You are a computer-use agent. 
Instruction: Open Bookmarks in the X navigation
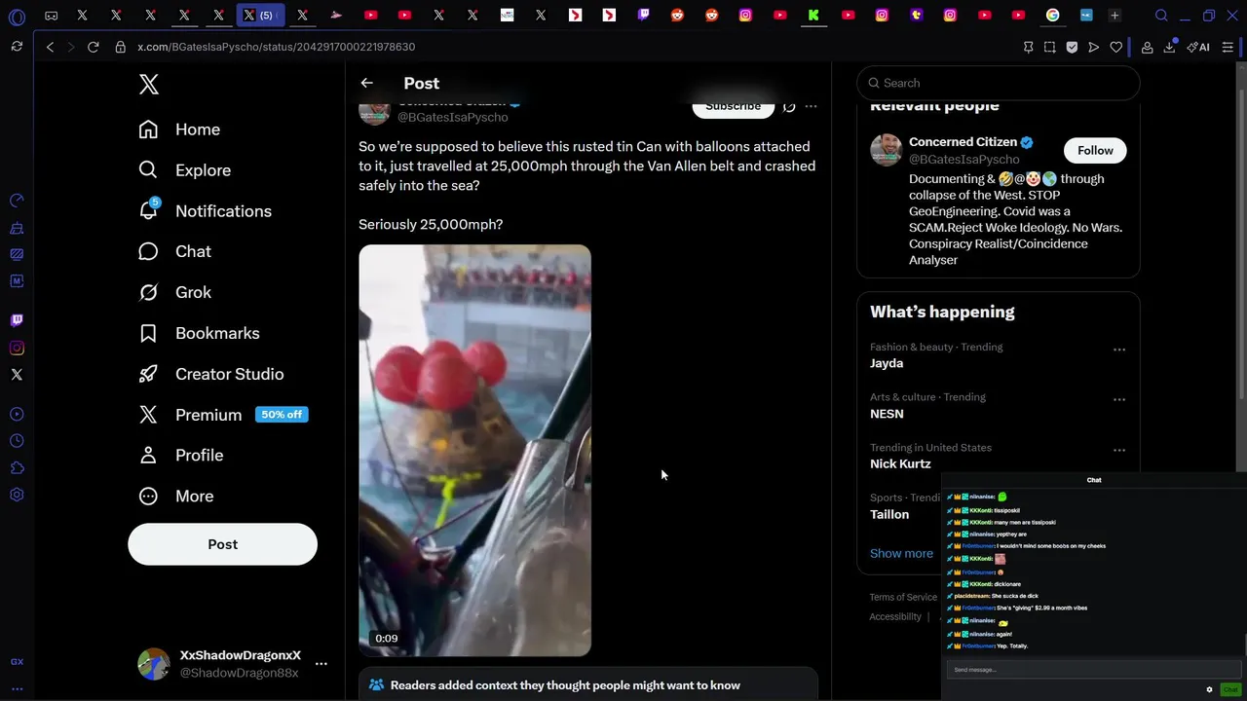coord(199,334)
